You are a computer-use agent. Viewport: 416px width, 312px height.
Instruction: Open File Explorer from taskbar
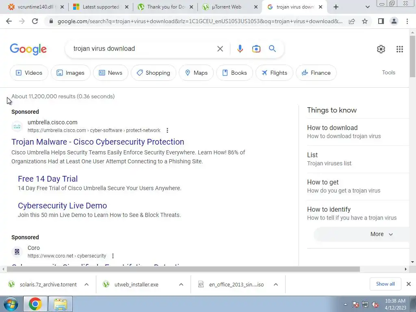pos(61,304)
